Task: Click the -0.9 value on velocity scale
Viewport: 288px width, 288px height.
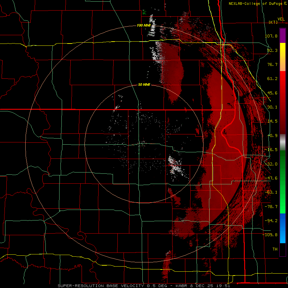Action: point(272,136)
